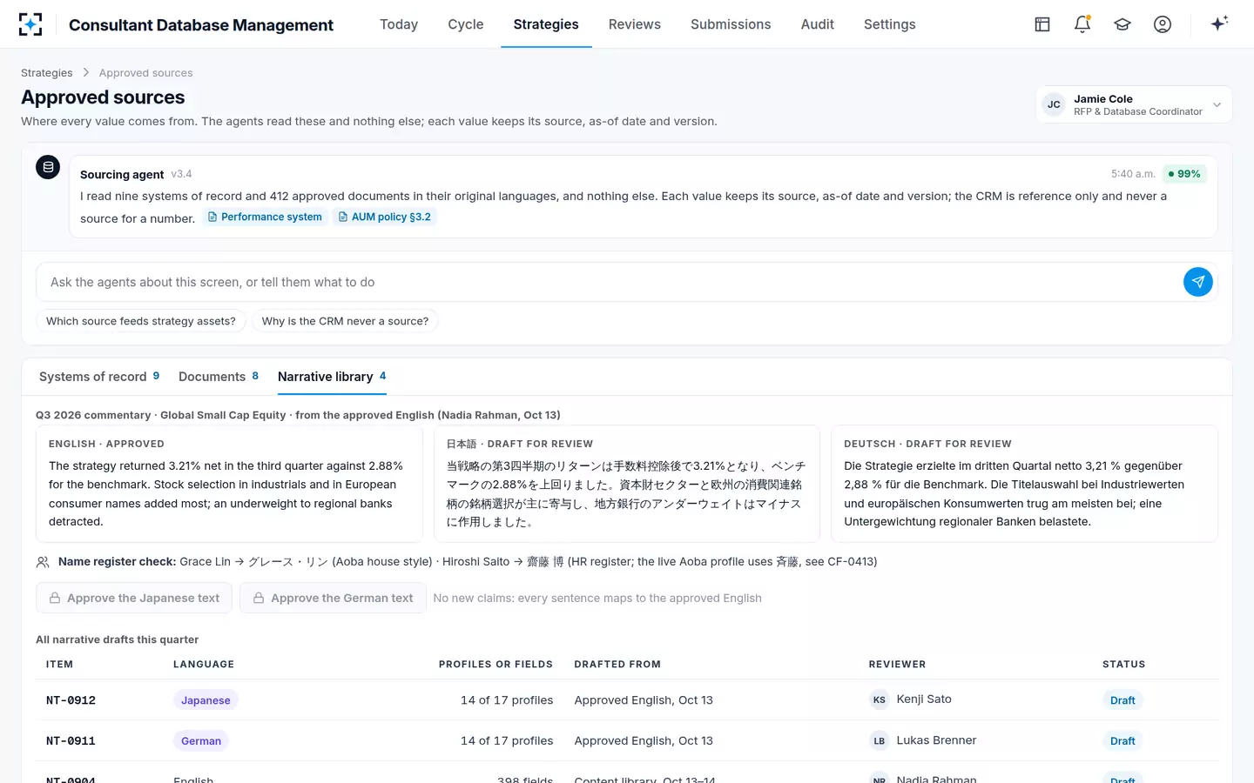Image resolution: width=1254 pixels, height=783 pixels.
Task: Go to the Today tab
Action: tap(399, 24)
